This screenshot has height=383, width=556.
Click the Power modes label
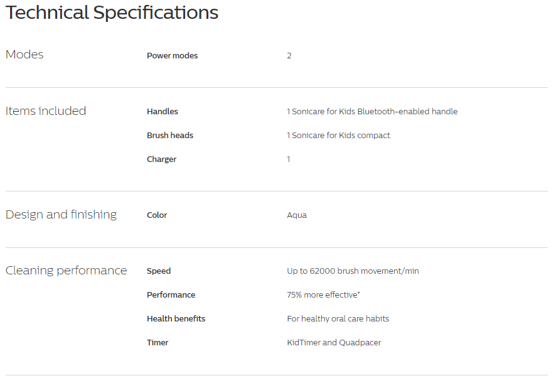pos(173,56)
